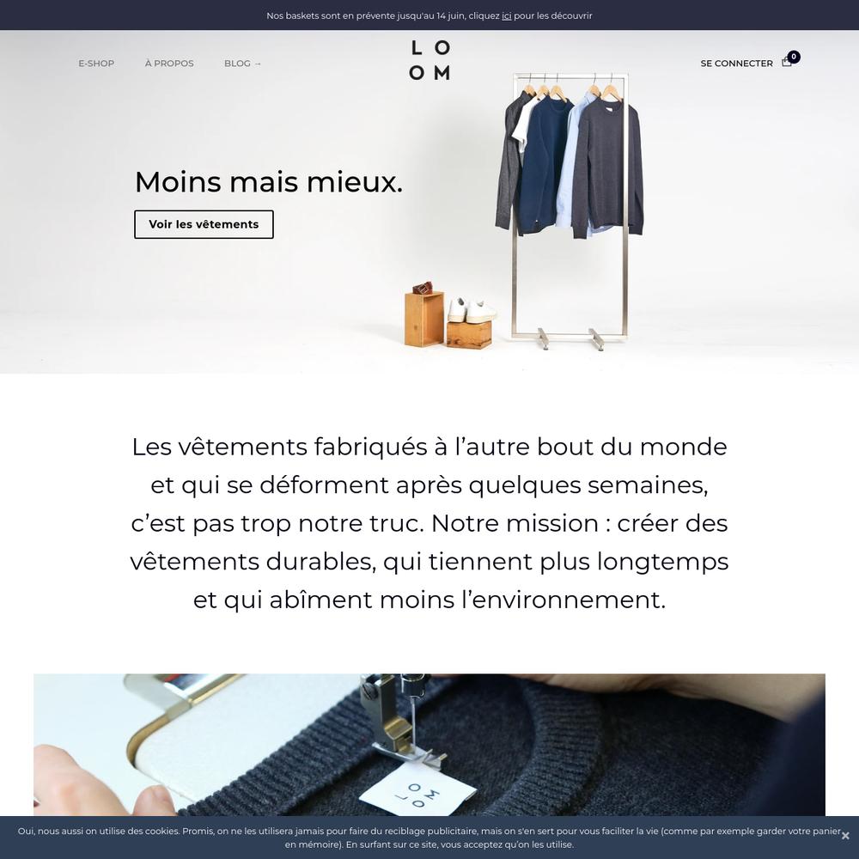The width and height of the screenshot is (859, 859).
Task: Click the "Moins mais mieux." headline
Action: [268, 182]
